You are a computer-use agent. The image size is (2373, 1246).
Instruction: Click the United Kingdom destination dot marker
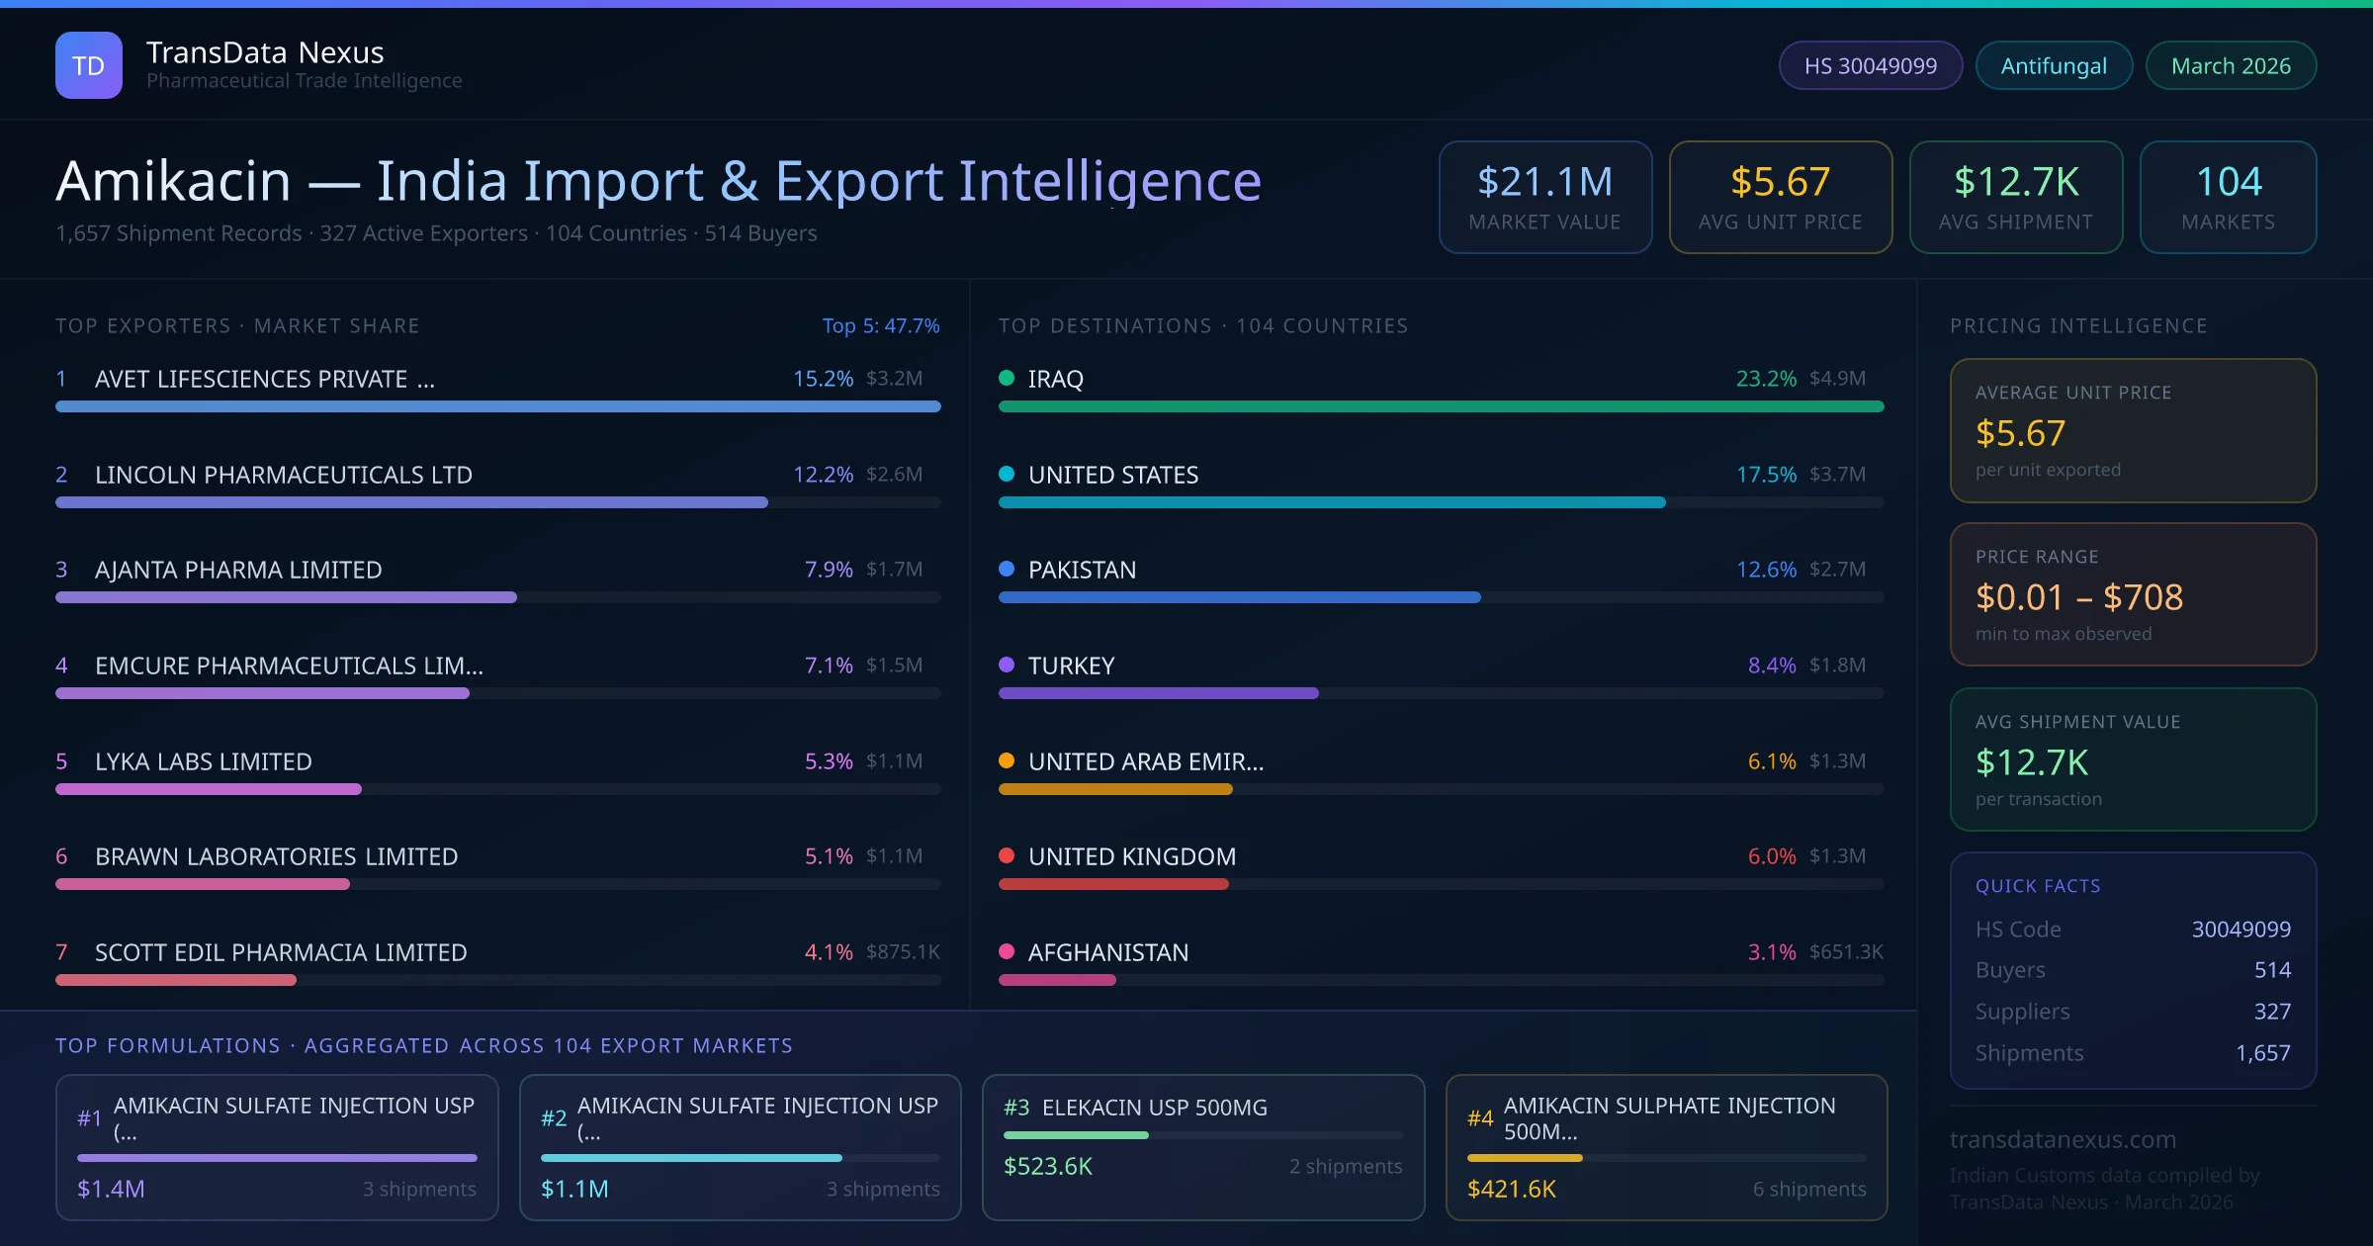click(x=1007, y=855)
